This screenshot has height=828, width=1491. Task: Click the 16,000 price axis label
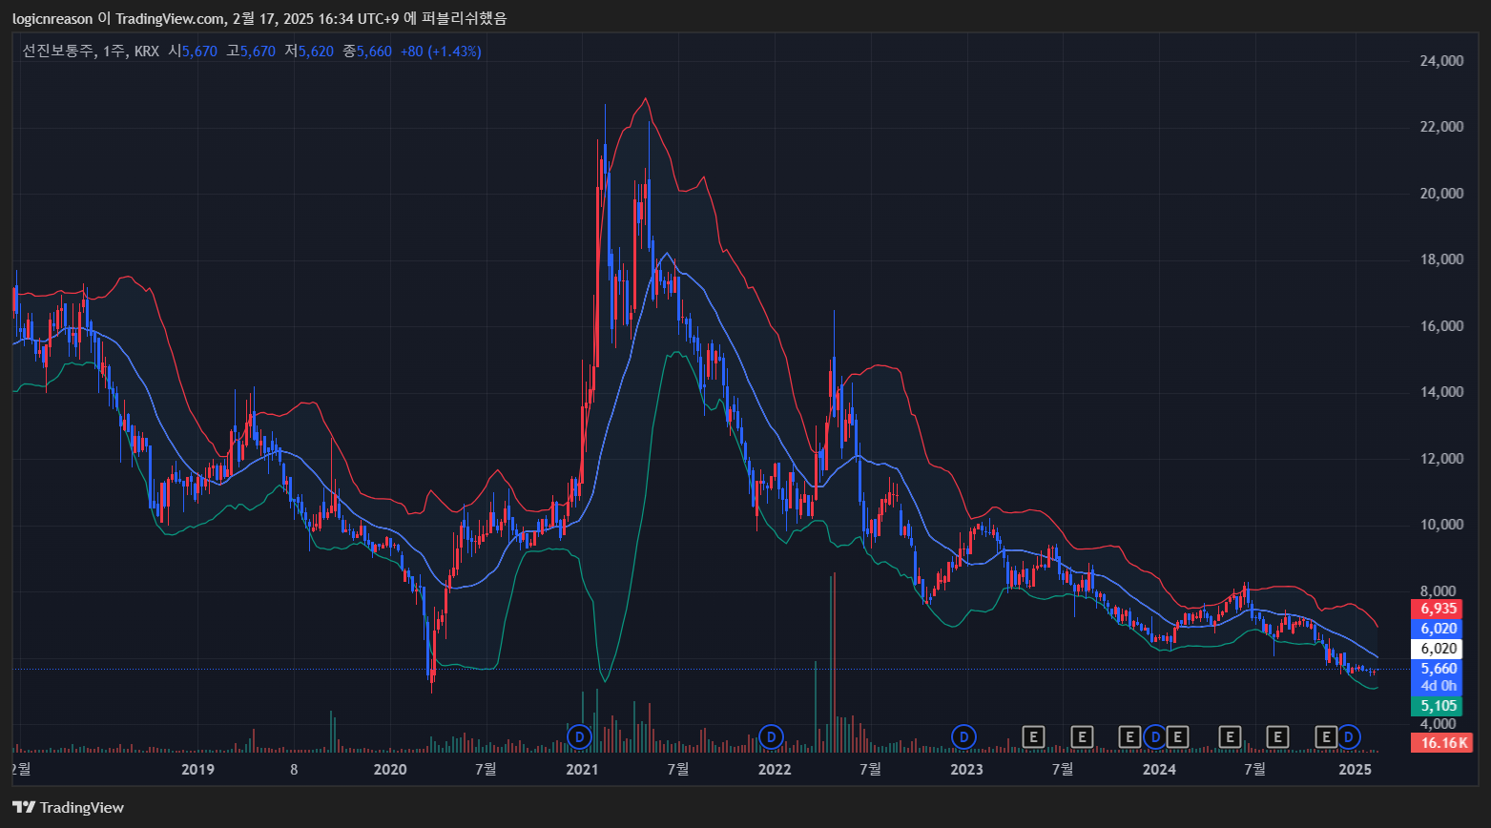click(1441, 326)
